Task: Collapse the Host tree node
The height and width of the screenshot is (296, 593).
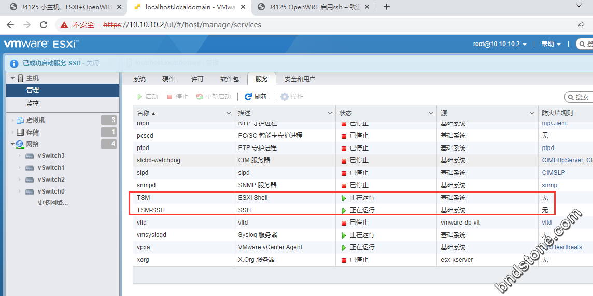Action: (13, 78)
